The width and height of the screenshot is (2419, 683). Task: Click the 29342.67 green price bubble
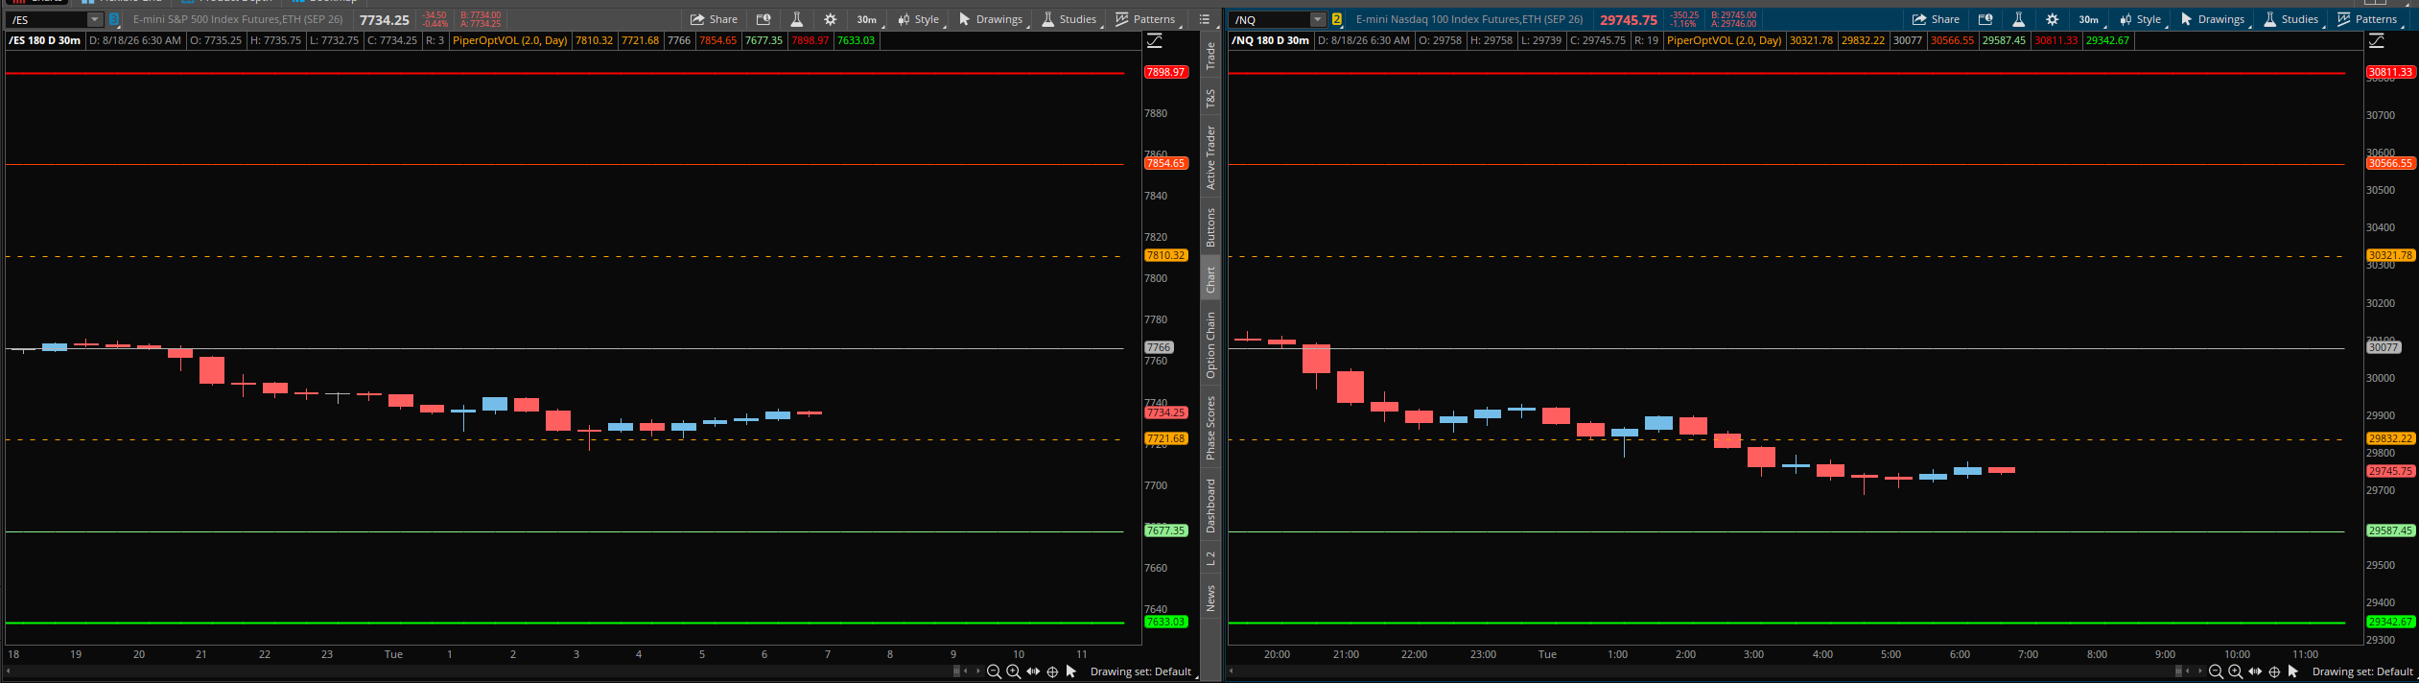point(2390,622)
